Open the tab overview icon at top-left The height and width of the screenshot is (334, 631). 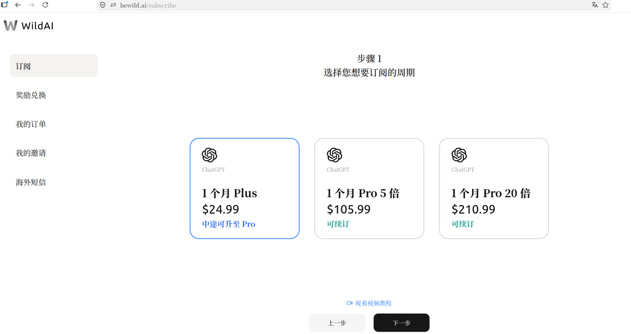[x=4, y=4]
